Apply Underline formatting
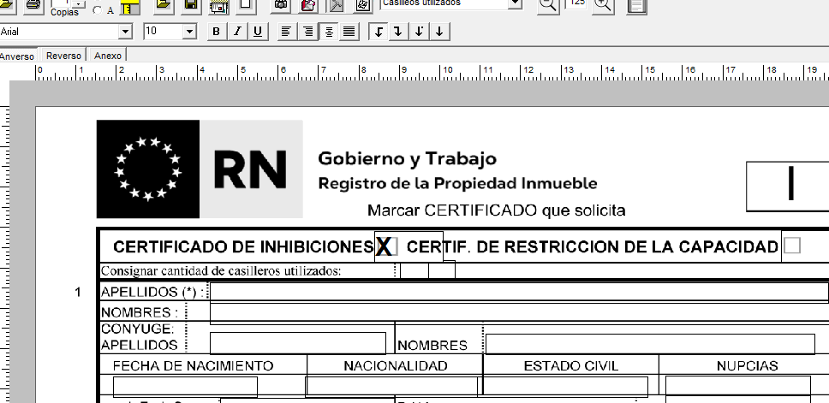This screenshot has width=829, height=403. tap(258, 32)
